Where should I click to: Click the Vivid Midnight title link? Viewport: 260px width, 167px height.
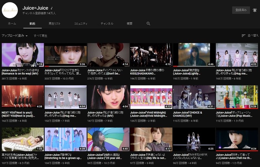click(x=149, y=114)
